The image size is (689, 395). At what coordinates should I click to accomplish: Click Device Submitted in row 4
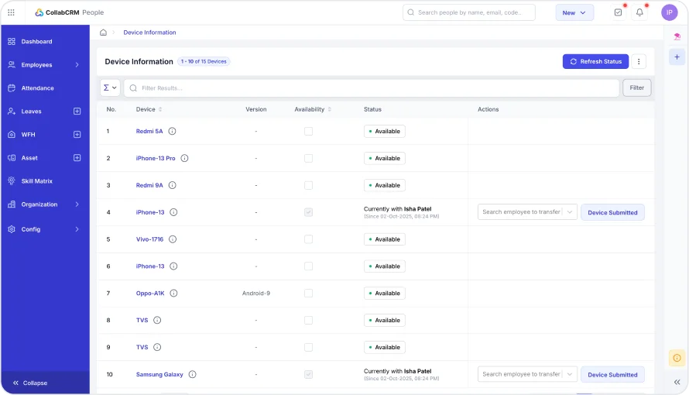point(612,212)
